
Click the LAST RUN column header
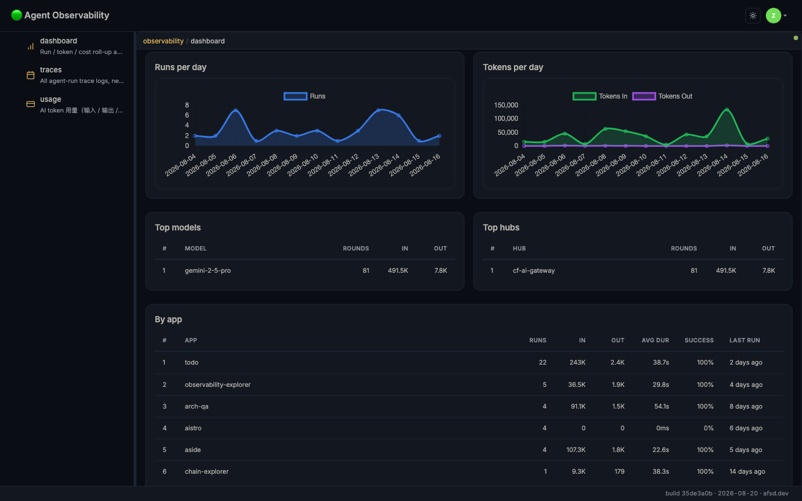coord(745,340)
